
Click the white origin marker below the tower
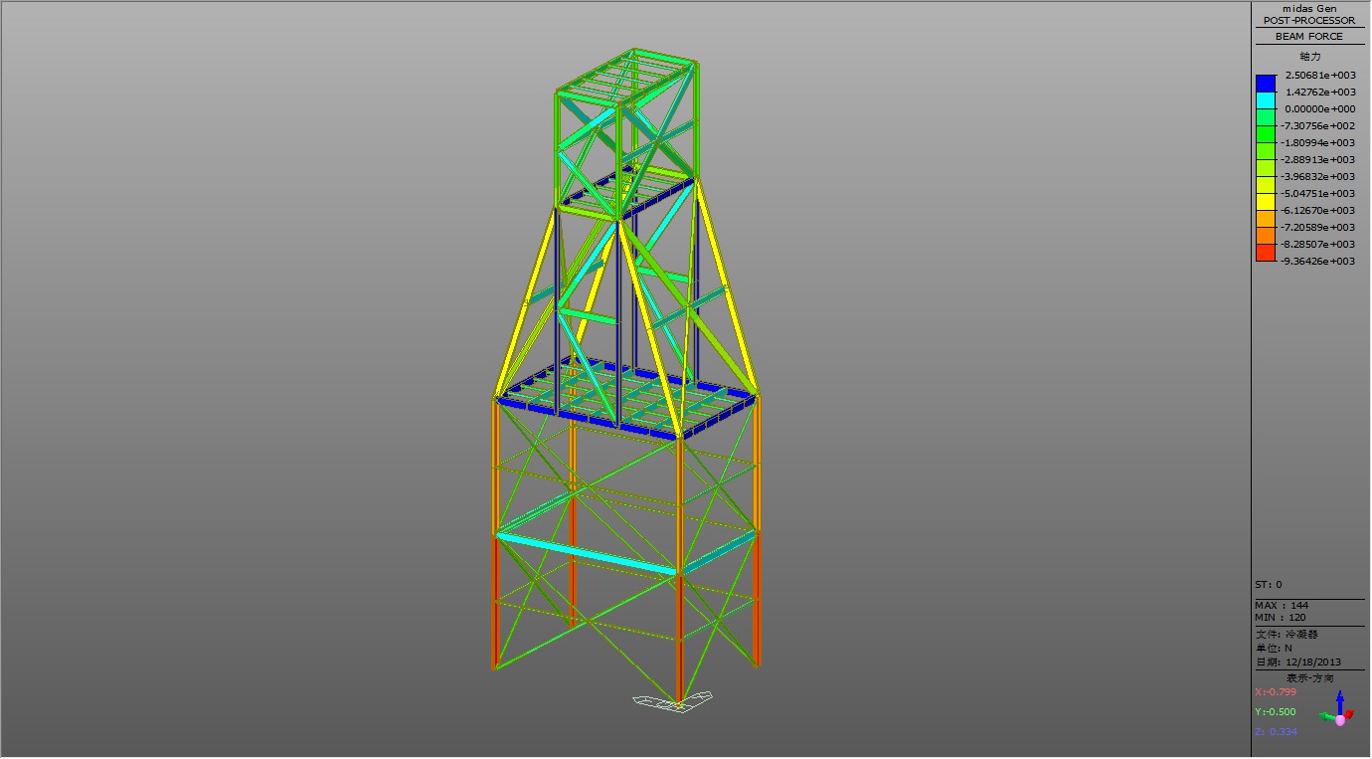673,701
